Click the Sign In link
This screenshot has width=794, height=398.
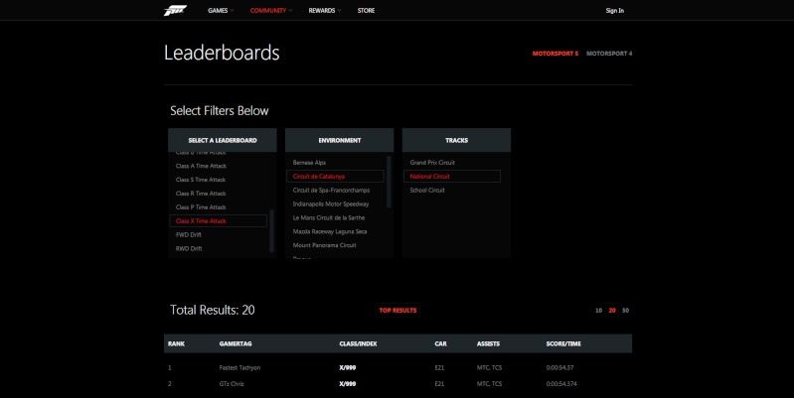click(x=615, y=11)
